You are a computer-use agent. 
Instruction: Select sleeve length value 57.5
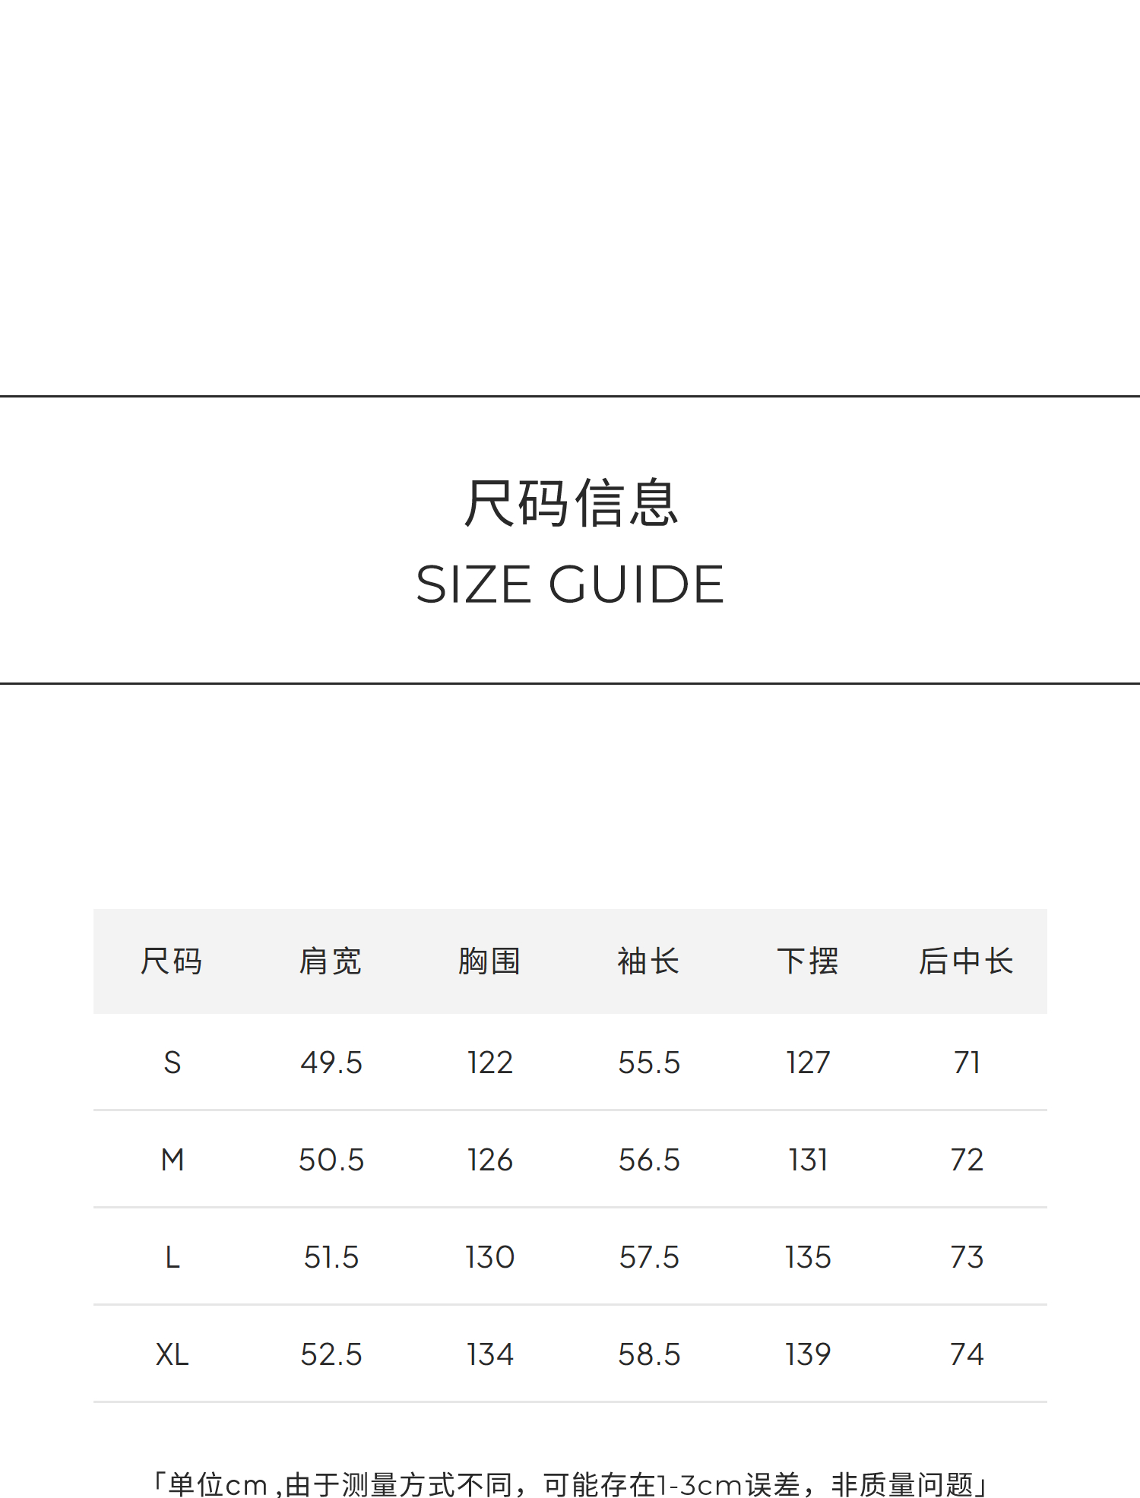649,1257
